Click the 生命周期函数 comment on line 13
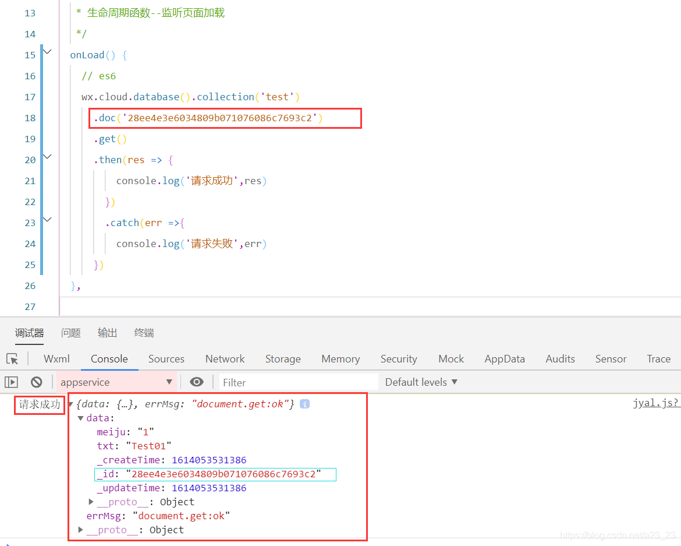The height and width of the screenshot is (546, 681). 151,13
